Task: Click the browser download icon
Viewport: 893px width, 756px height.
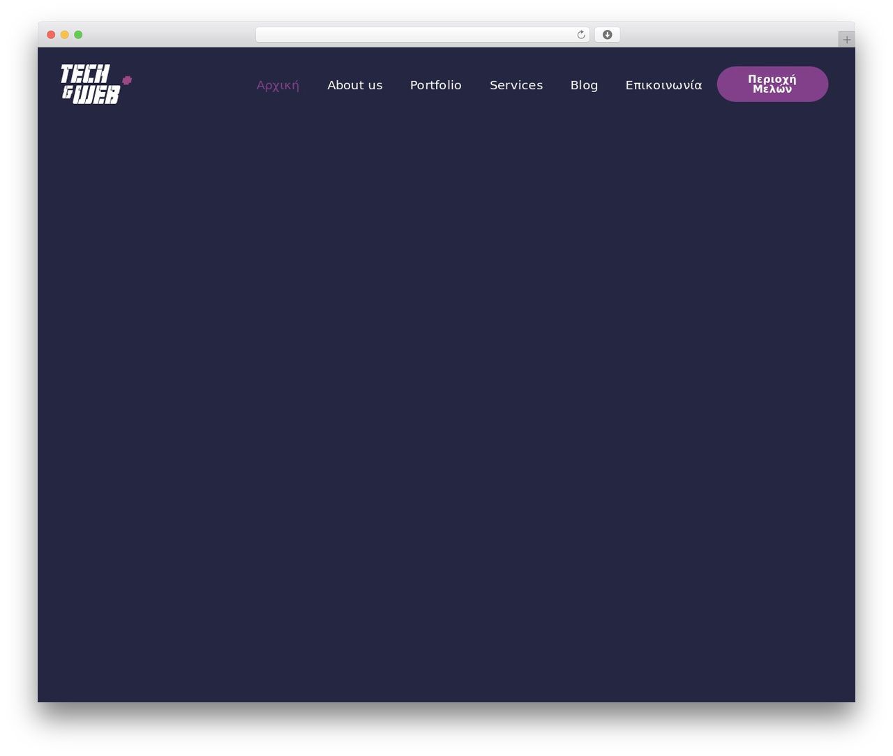Action: pos(607,35)
